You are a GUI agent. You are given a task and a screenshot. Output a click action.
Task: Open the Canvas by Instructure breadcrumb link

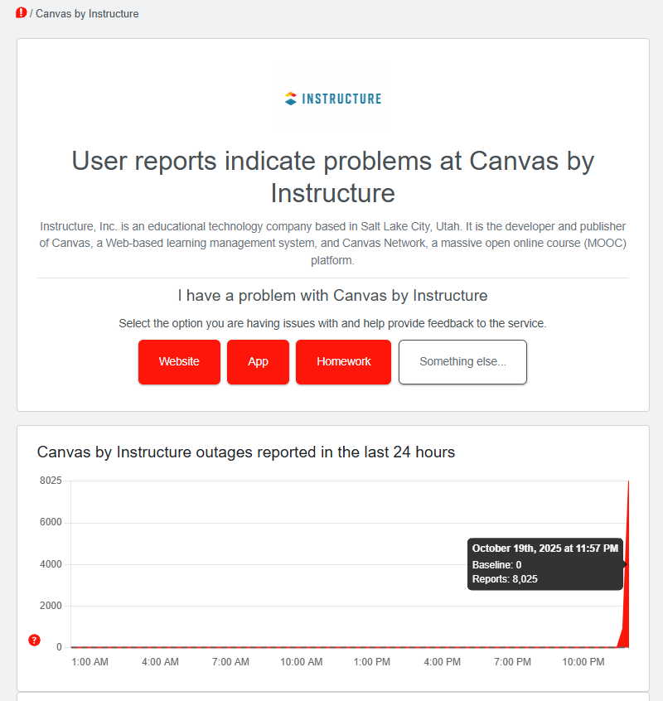pos(87,14)
